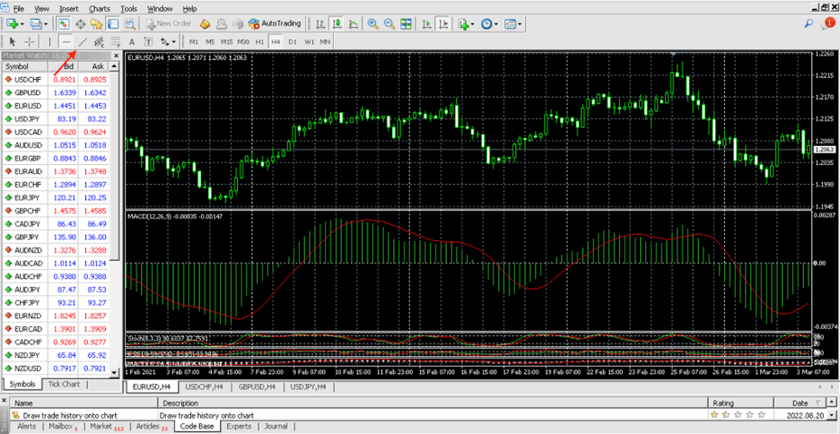Open the indicators list dropdown
This screenshot has width=840, height=434.
pyautogui.click(x=474, y=23)
